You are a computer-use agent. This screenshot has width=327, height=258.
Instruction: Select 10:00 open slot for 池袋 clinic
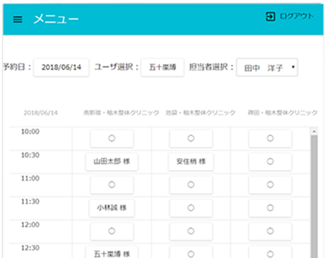pos(191,139)
